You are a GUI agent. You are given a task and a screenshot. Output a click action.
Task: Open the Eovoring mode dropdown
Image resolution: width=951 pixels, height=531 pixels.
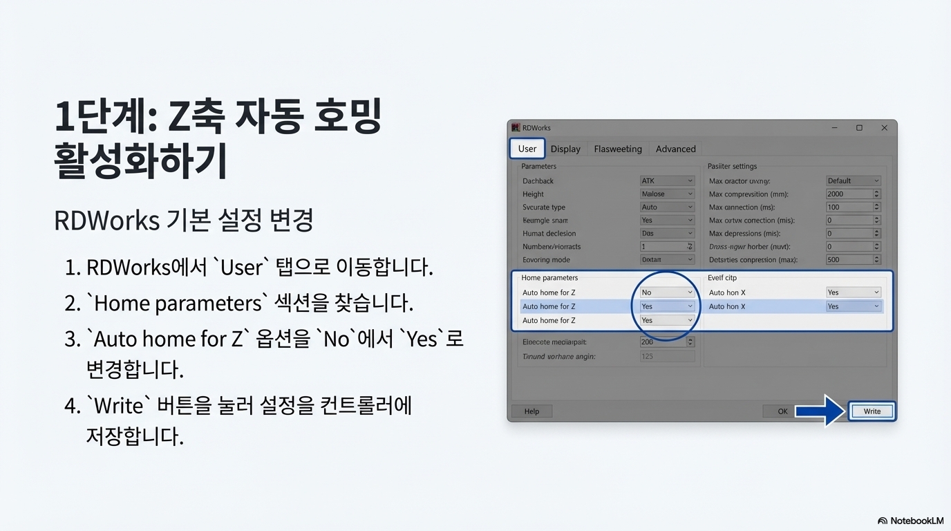pyautogui.click(x=667, y=259)
